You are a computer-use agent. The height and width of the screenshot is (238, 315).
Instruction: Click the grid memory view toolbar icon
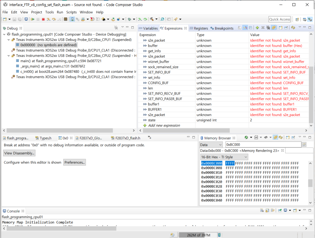pos(65,19)
